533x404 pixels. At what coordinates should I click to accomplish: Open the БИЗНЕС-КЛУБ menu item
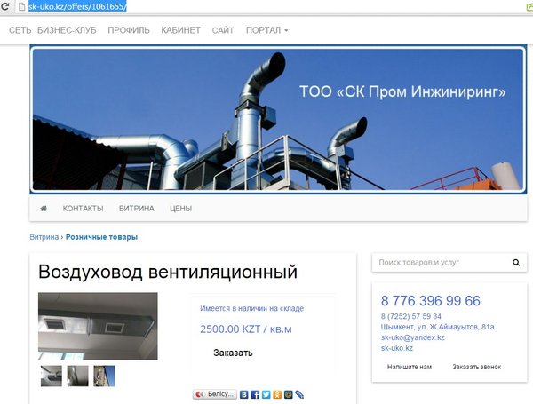[x=68, y=30]
